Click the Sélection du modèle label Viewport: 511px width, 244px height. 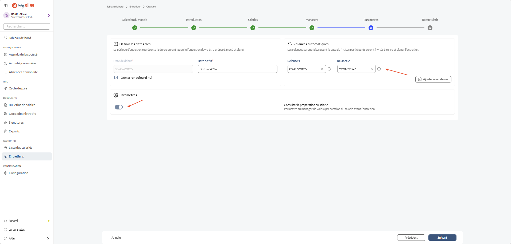click(135, 20)
